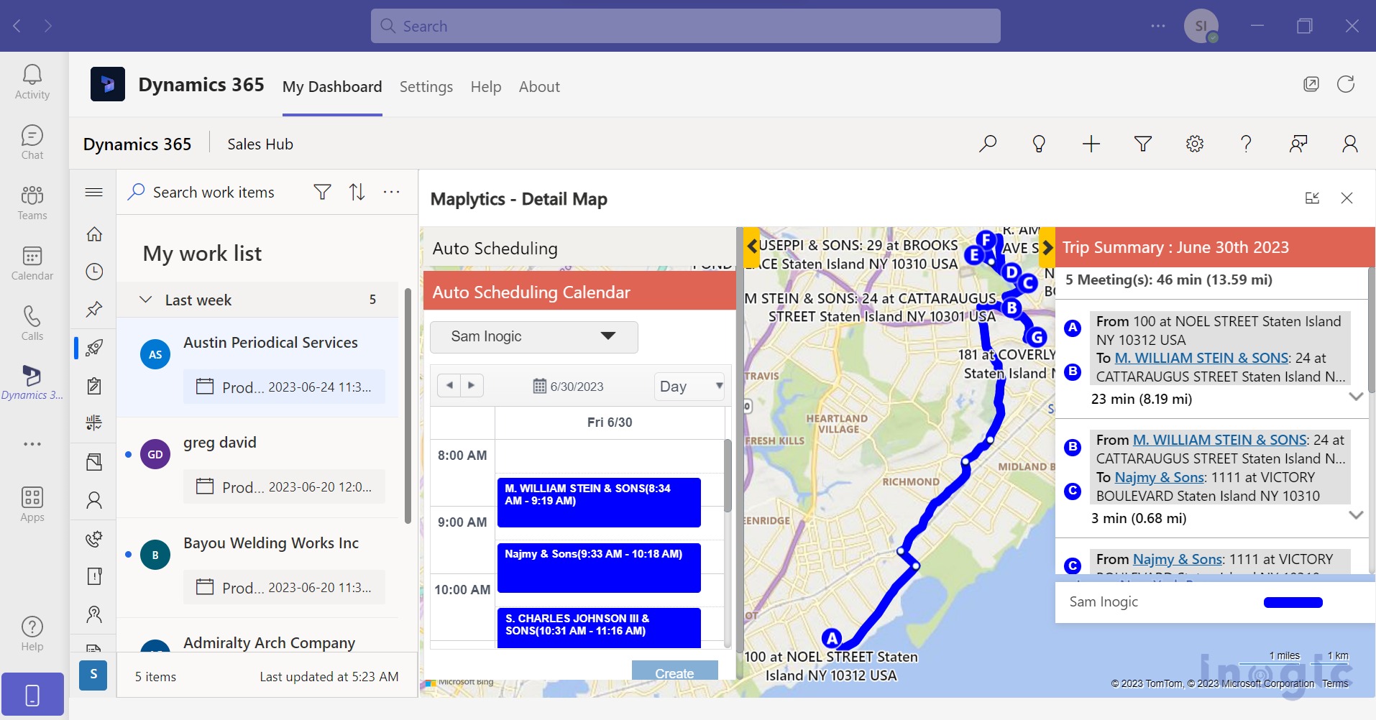Close the Maplytics Detail Map panel

click(x=1347, y=198)
